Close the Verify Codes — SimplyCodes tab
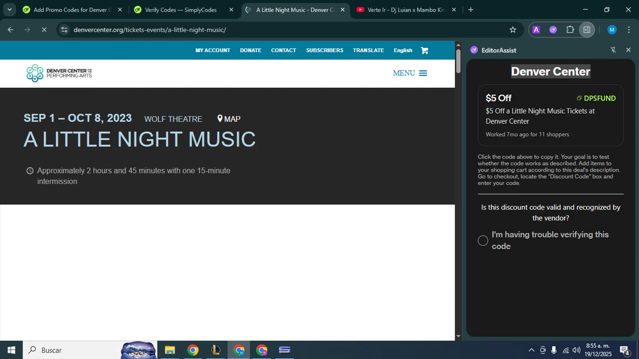The image size is (639, 359). click(231, 10)
